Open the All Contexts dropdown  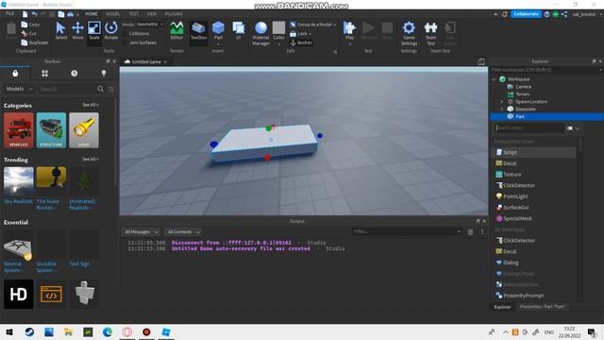183,231
